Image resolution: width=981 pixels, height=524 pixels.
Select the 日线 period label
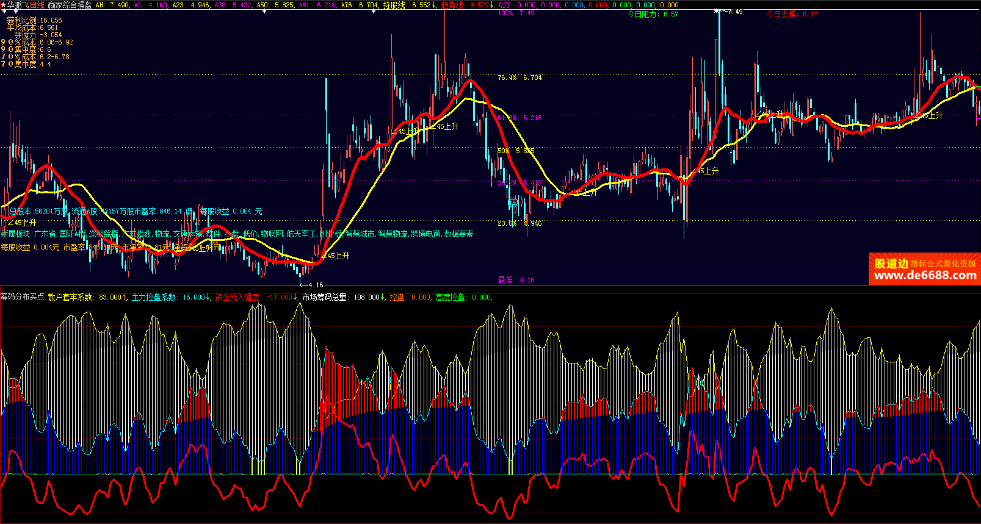click(37, 5)
